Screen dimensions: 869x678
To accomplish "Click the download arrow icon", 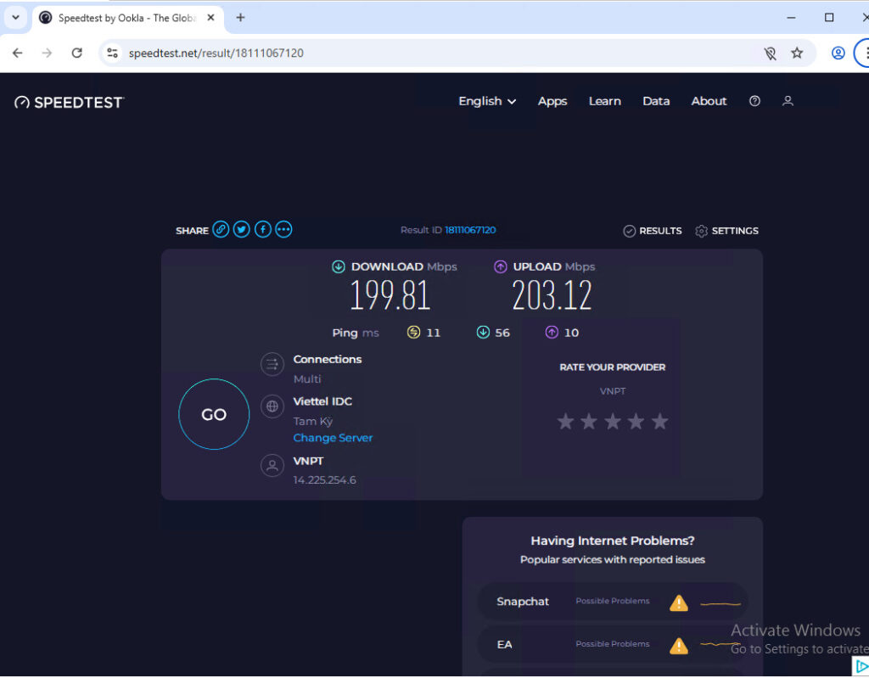I will tap(338, 266).
